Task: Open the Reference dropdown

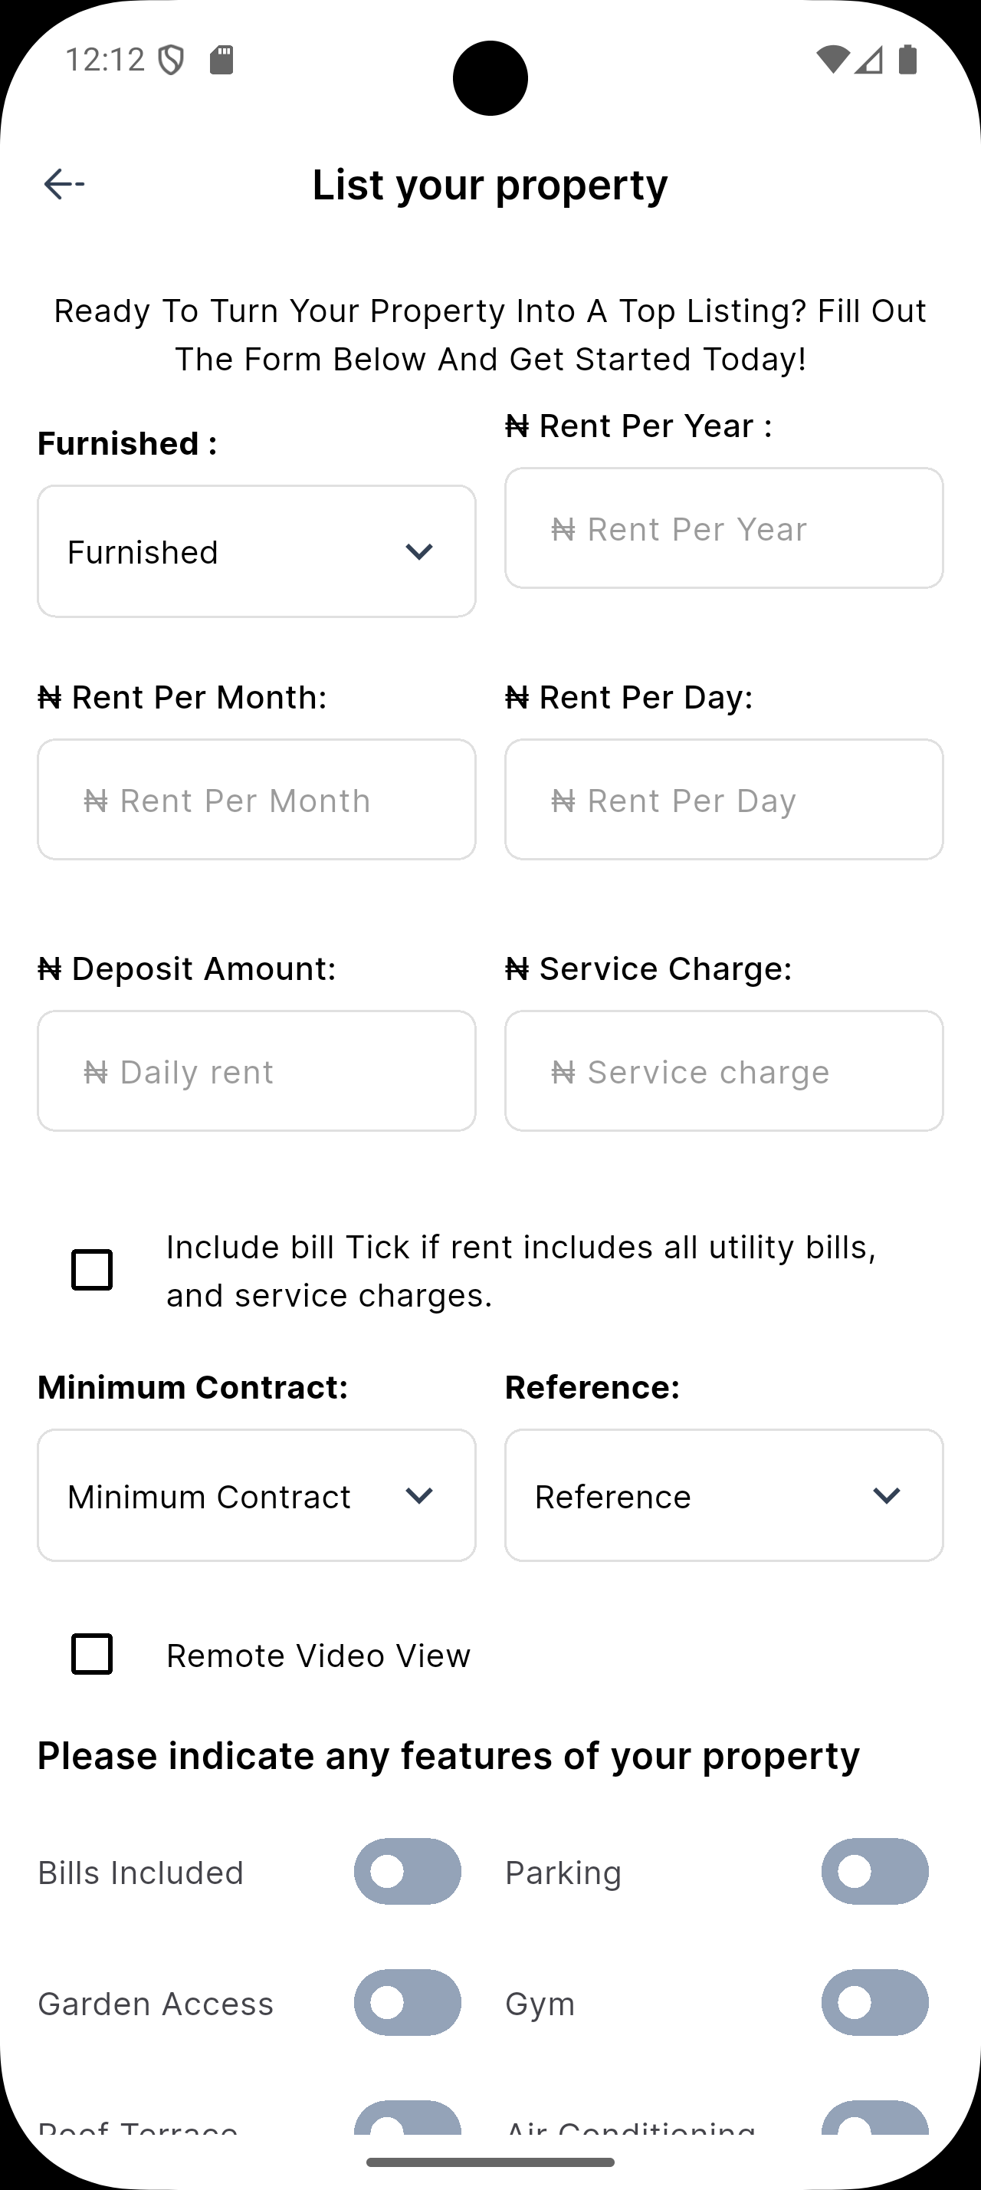Action: 723,1495
